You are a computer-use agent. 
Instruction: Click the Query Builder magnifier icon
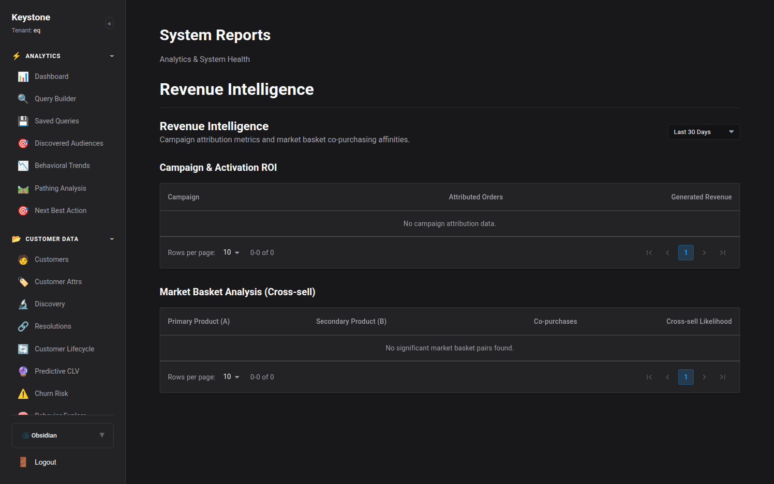[x=23, y=99]
